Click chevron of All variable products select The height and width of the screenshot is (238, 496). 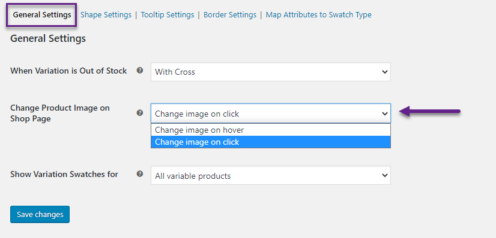(x=385, y=176)
